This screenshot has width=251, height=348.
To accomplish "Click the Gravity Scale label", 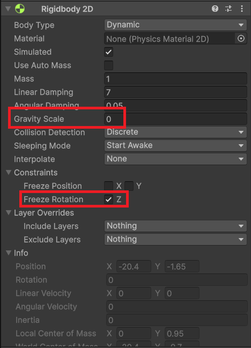I will (39, 119).
